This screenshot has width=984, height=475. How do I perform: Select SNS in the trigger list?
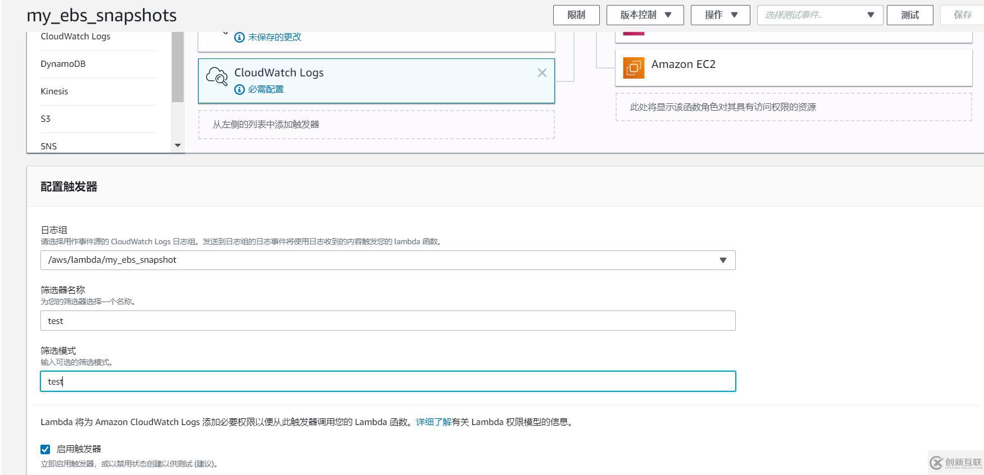tap(49, 147)
